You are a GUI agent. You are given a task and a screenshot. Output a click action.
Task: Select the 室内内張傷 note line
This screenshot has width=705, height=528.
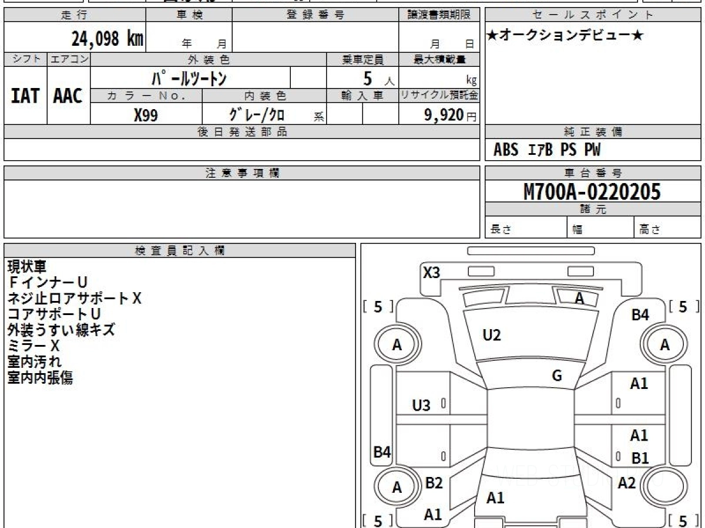pos(40,378)
